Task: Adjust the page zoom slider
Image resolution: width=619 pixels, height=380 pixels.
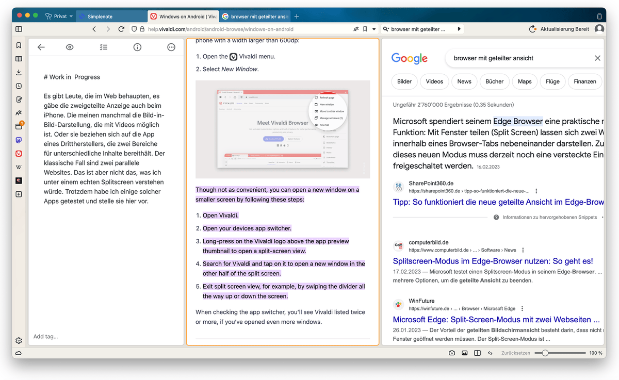Action: 545,353
